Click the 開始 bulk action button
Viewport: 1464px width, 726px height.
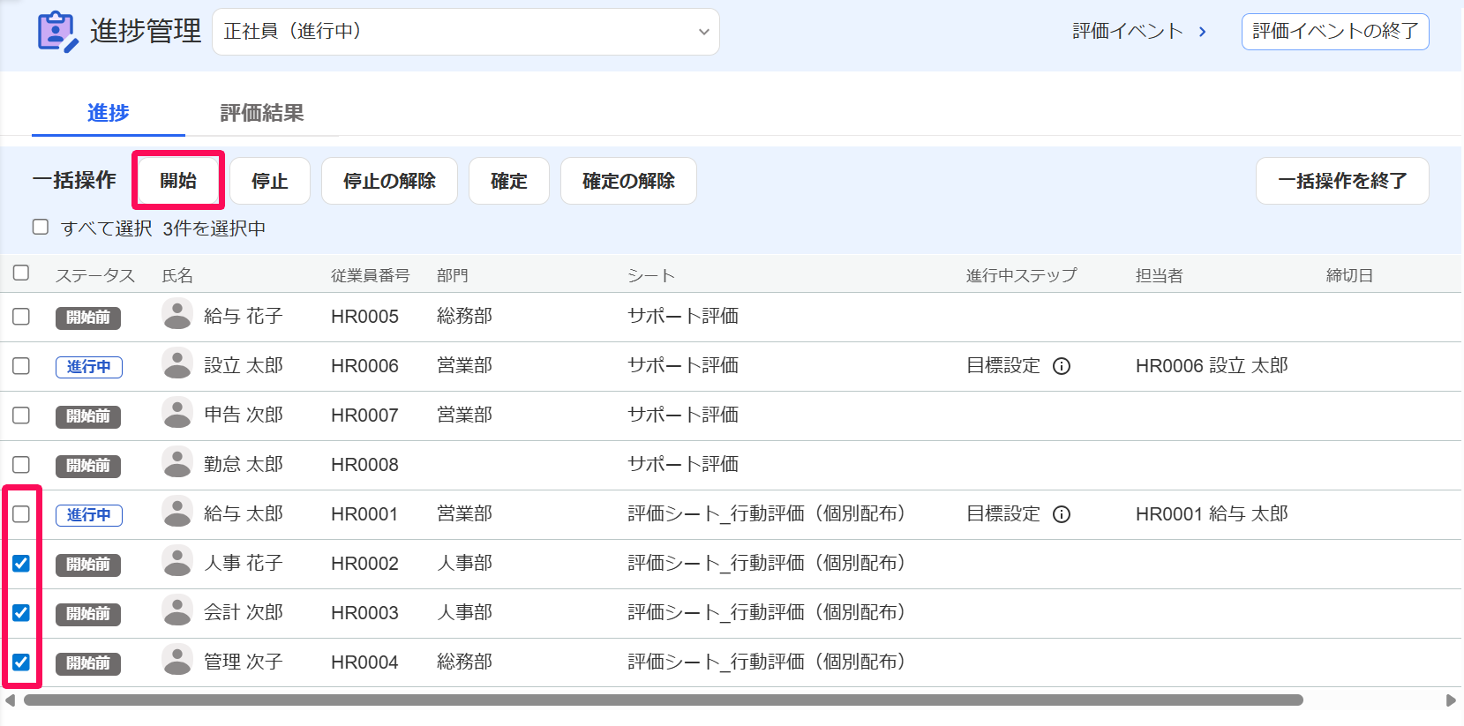178,181
